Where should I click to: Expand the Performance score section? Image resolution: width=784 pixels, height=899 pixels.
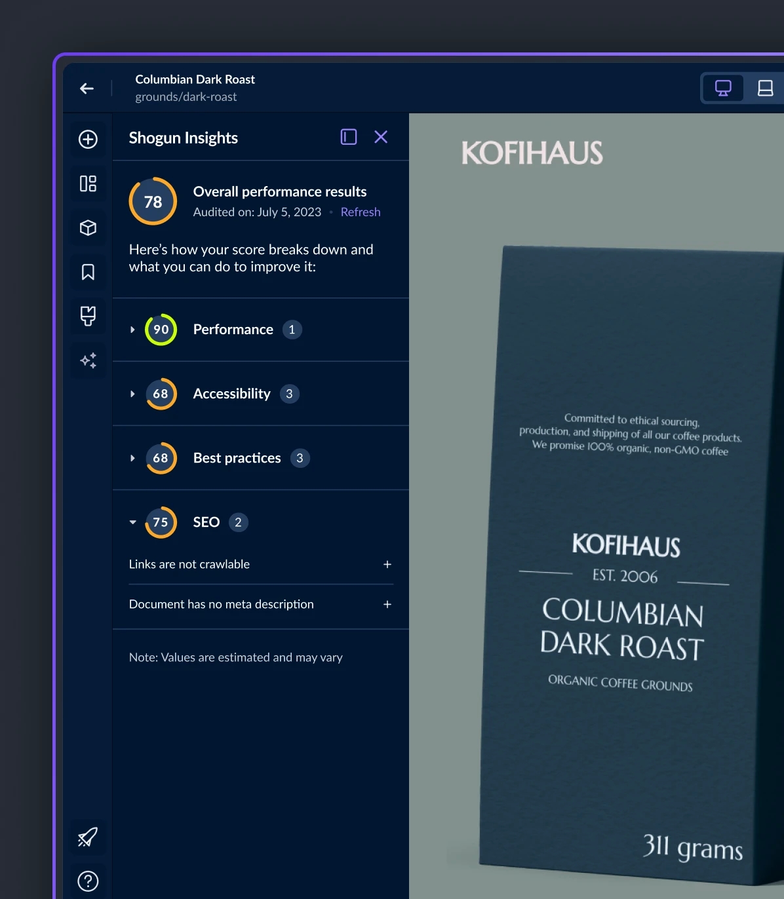pos(132,330)
